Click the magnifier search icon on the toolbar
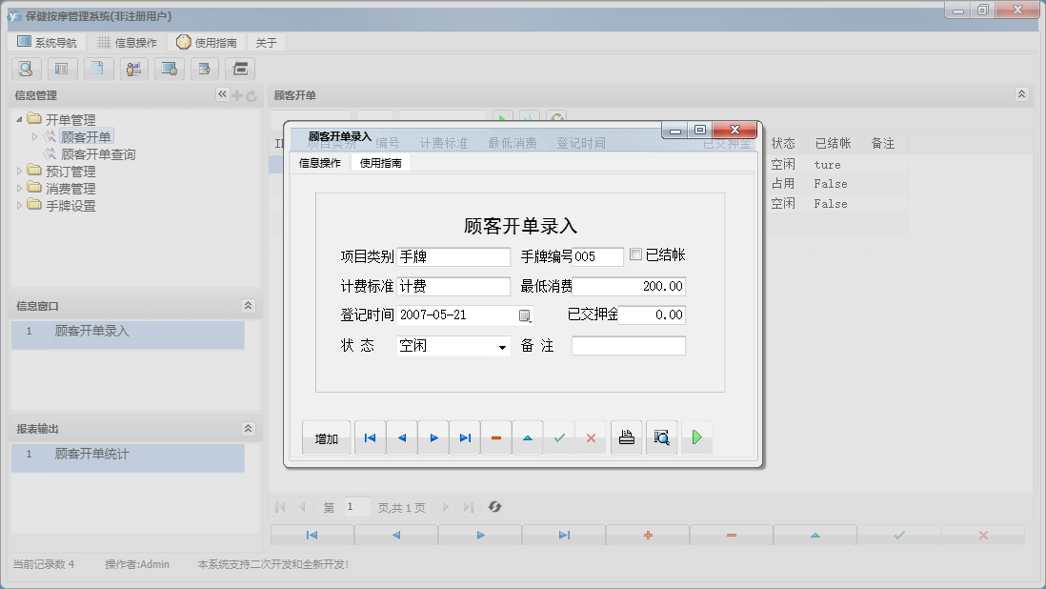Image resolution: width=1046 pixels, height=589 pixels. coord(26,69)
